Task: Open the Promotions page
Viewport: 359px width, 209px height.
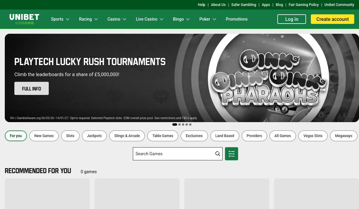Action: (237, 19)
